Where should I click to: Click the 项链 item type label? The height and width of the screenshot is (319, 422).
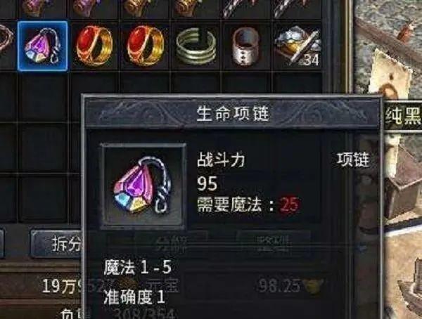point(353,159)
